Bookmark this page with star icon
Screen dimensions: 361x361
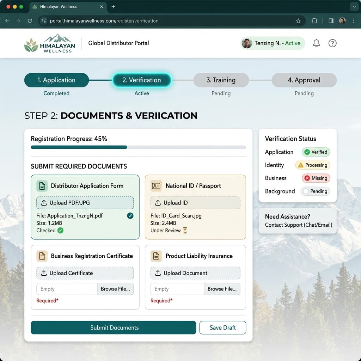tap(298, 21)
